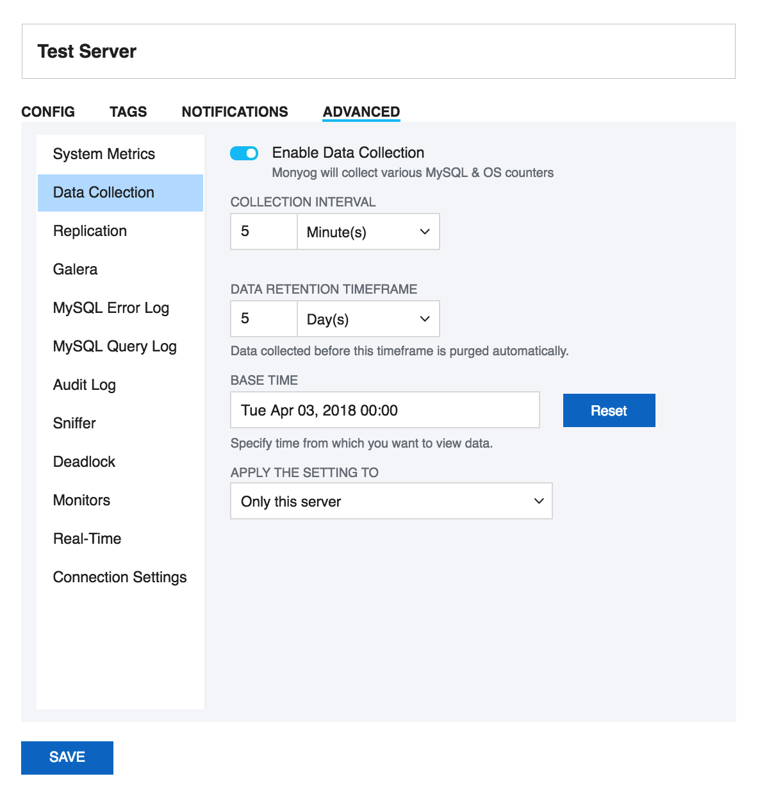The height and width of the screenshot is (808, 758).
Task: Open MySQL Error Log settings
Action: [111, 308]
